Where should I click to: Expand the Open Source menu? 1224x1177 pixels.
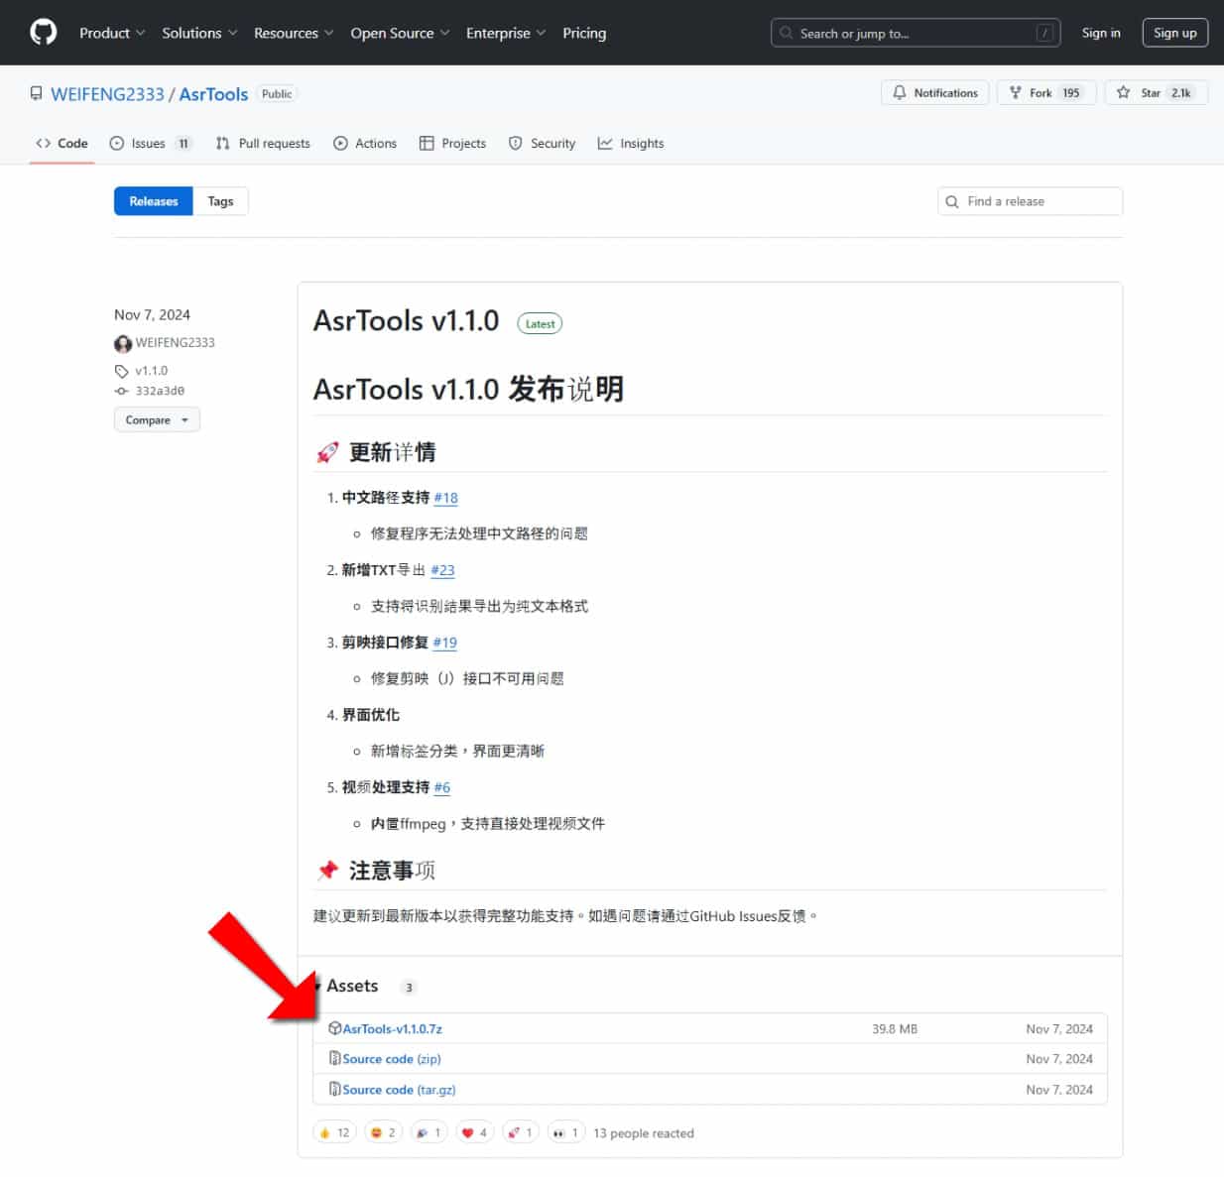pos(400,33)
